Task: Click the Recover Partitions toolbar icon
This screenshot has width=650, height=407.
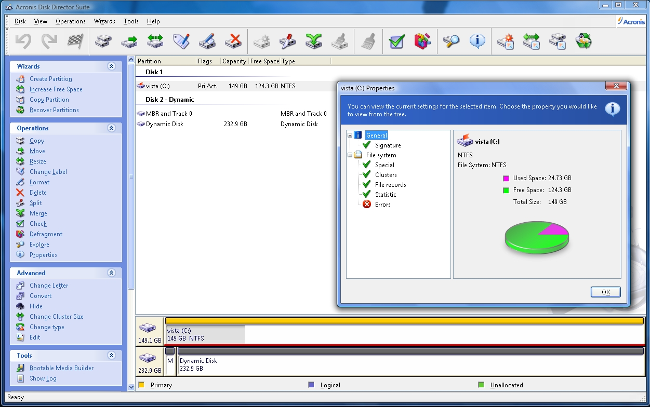Action: click(583, 41)
